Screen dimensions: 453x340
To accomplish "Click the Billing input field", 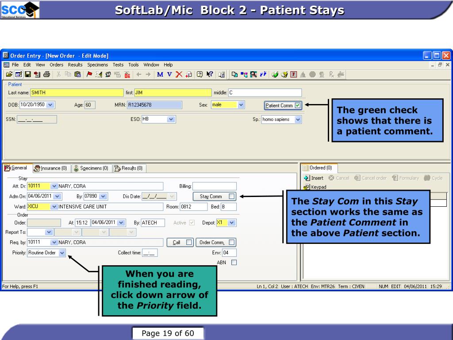I will (x=215, y=186).
